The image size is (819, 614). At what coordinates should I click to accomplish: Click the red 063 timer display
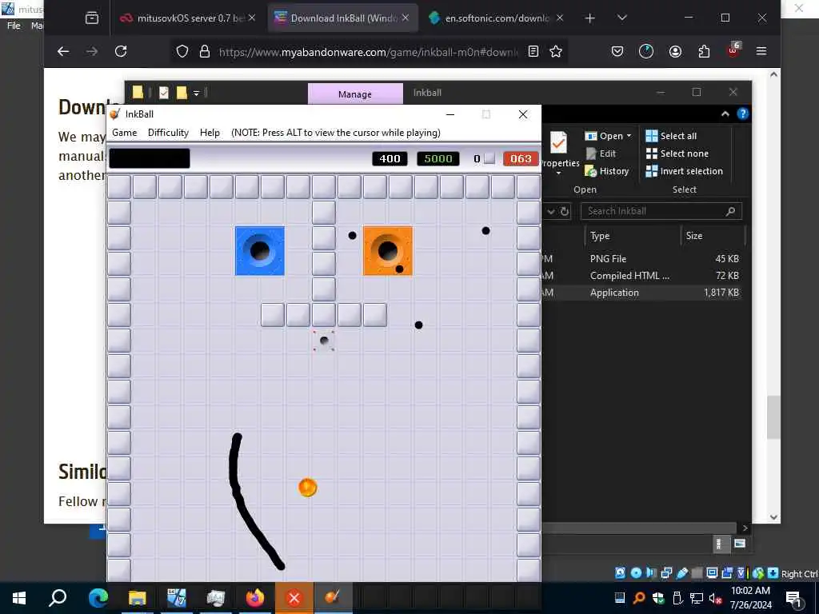point(520,159)
